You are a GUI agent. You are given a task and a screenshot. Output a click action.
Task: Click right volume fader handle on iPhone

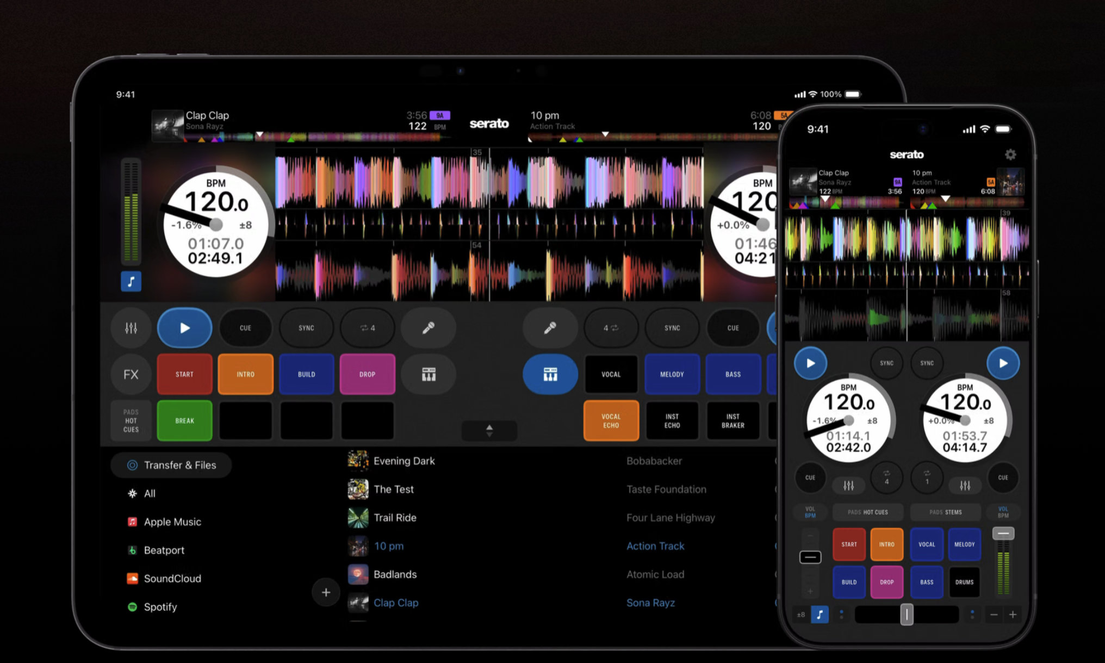[x=1003, y=534]
